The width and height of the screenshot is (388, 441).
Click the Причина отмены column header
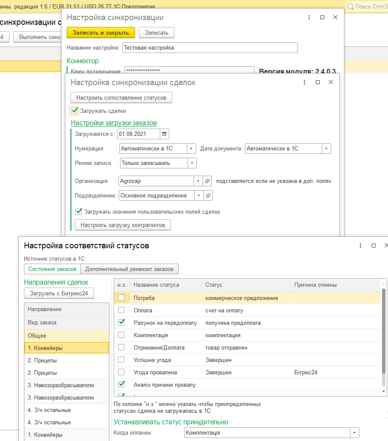[336, 285]
